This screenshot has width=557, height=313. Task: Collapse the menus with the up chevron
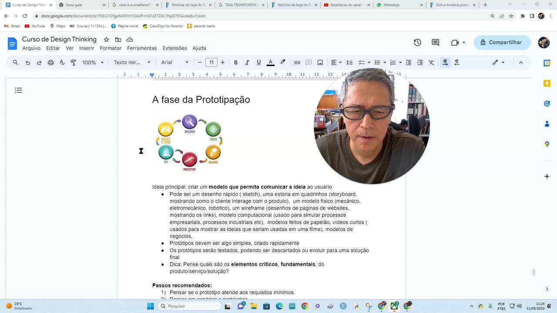click(x=521, y=63)
